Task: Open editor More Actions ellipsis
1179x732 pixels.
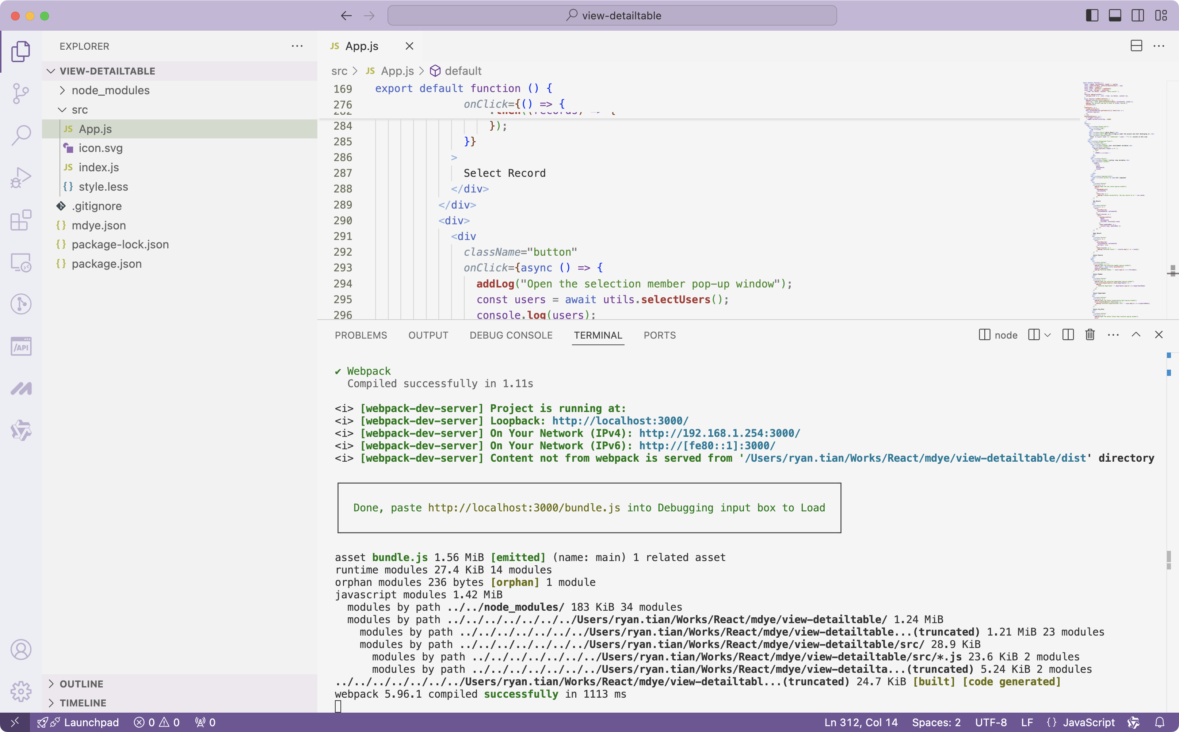Action: [x=1159, y=46]
